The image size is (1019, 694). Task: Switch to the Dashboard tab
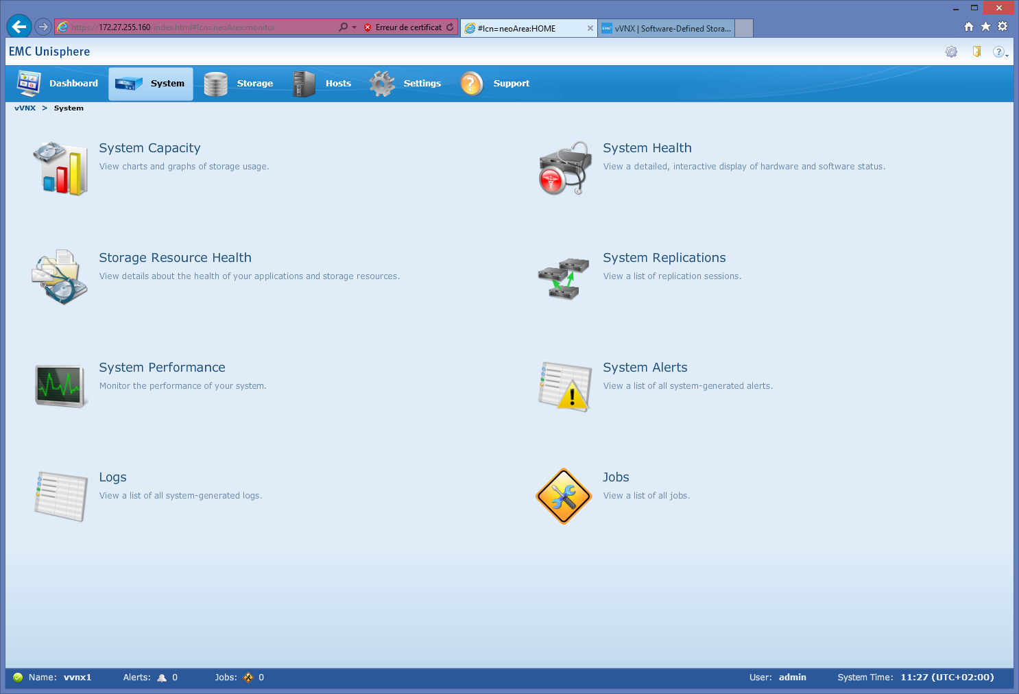58,84
